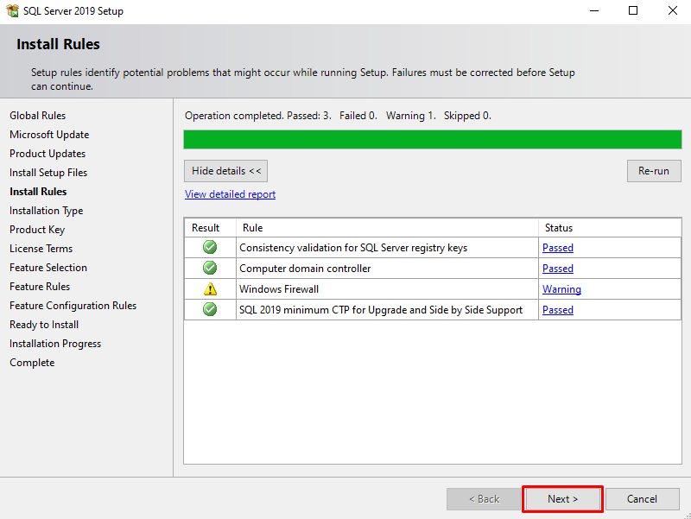Click the Cancel button
This screenshot has width=691, height=519.
point(642,499)
